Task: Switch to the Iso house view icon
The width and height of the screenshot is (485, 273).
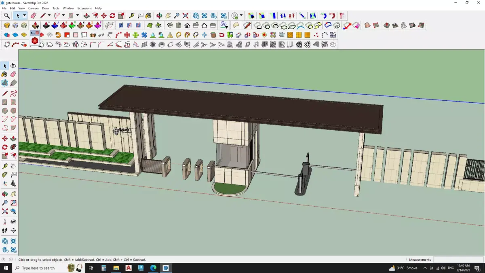Action: (x=170, y=25)
